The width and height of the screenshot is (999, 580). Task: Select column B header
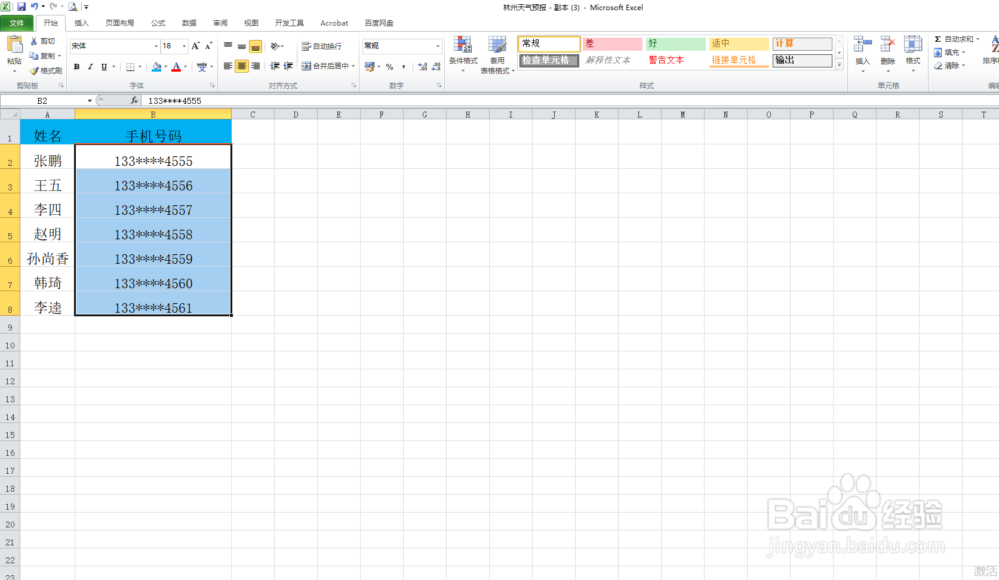click(x=153, y=115)
